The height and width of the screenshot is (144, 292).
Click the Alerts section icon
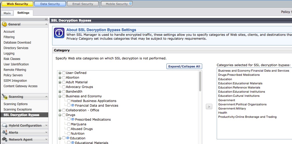[4, 132]
